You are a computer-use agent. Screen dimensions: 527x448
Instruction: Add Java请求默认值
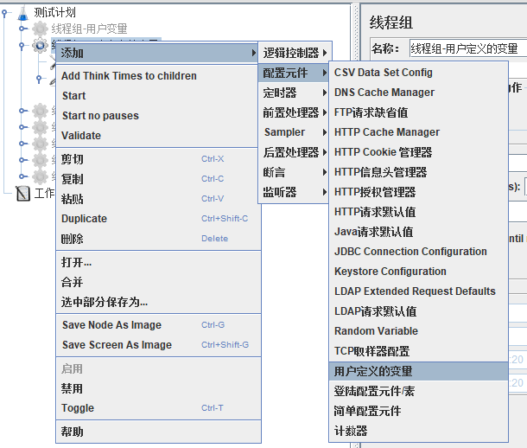pos(418,232)
